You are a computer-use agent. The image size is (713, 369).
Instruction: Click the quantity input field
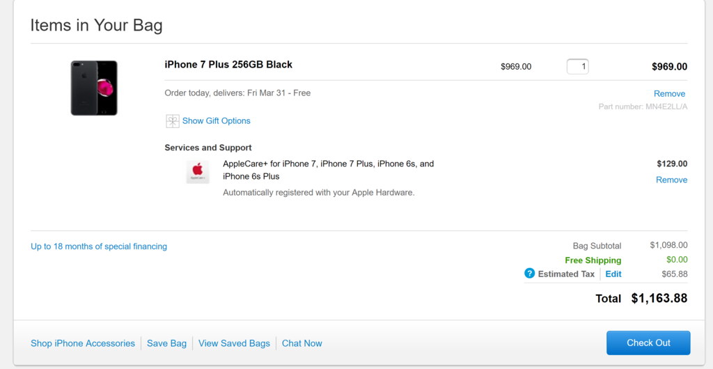577,67
